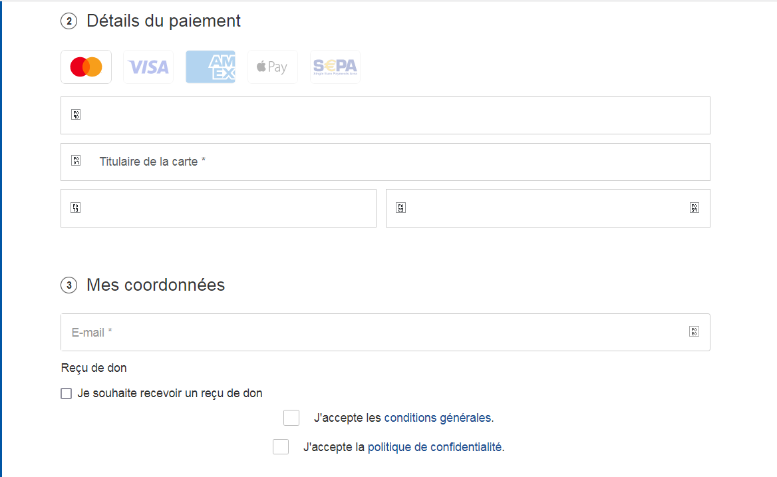Screen dimensions: 777x477
Task: Tick 'Je souhaite recevoir un reçu de don'
Action: (66, 394)
